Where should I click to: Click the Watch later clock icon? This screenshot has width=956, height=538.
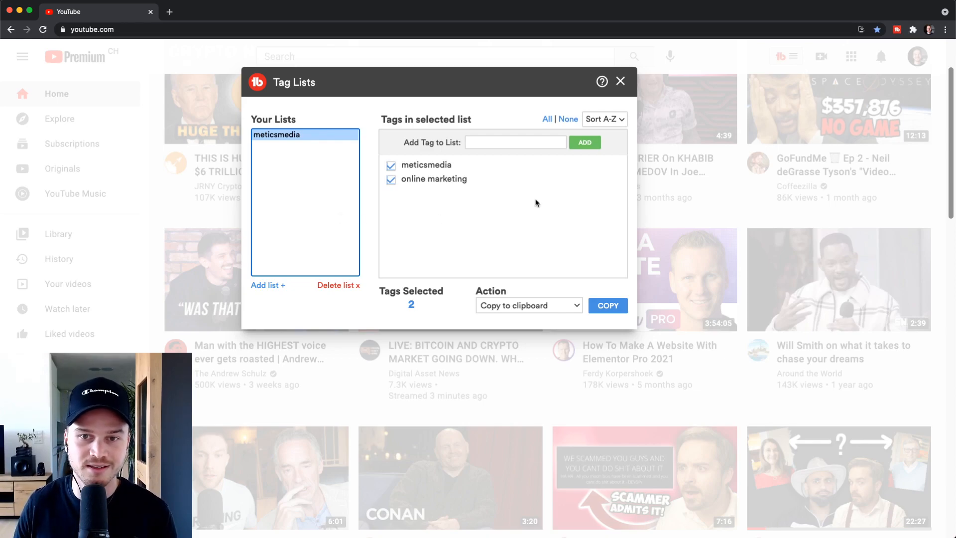pos(22,309)
